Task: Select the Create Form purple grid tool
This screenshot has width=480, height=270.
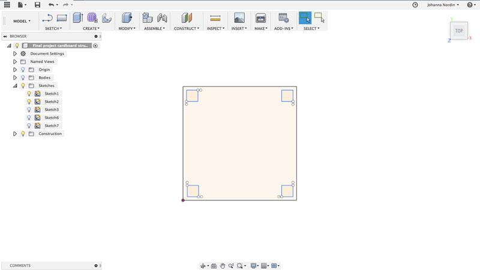Action: pos(92,18)
